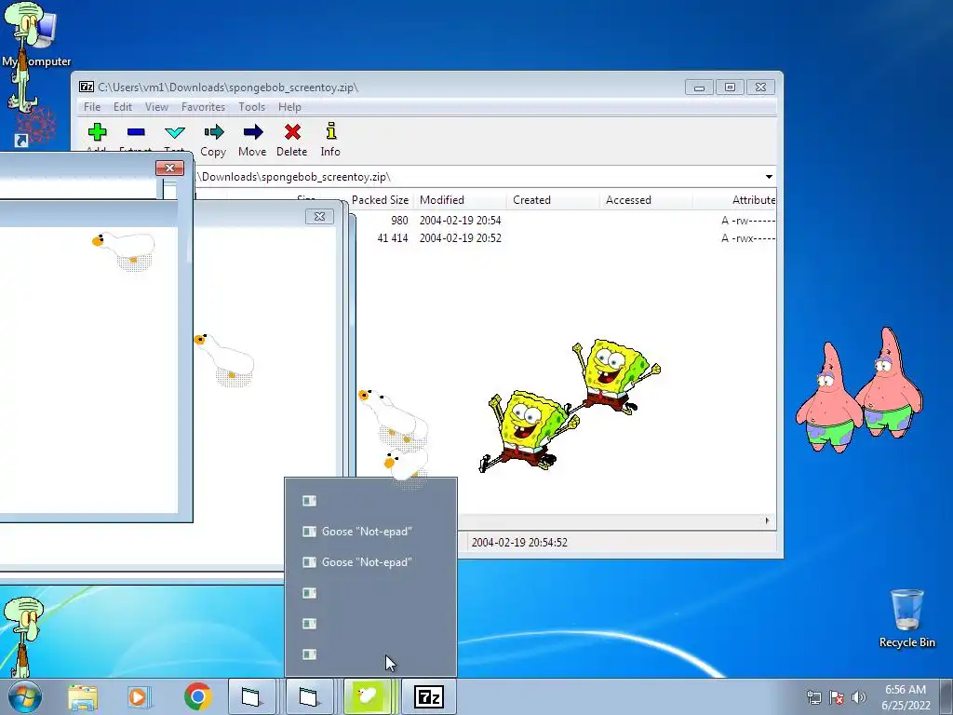Open Windows Explorer from taskbar
The image size is (953, 715).
(x=83, y=696)
